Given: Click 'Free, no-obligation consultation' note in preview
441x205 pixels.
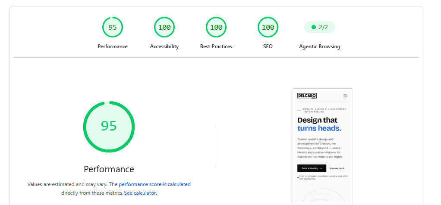Looking at the screenshot, I should (x=324, y=177).
